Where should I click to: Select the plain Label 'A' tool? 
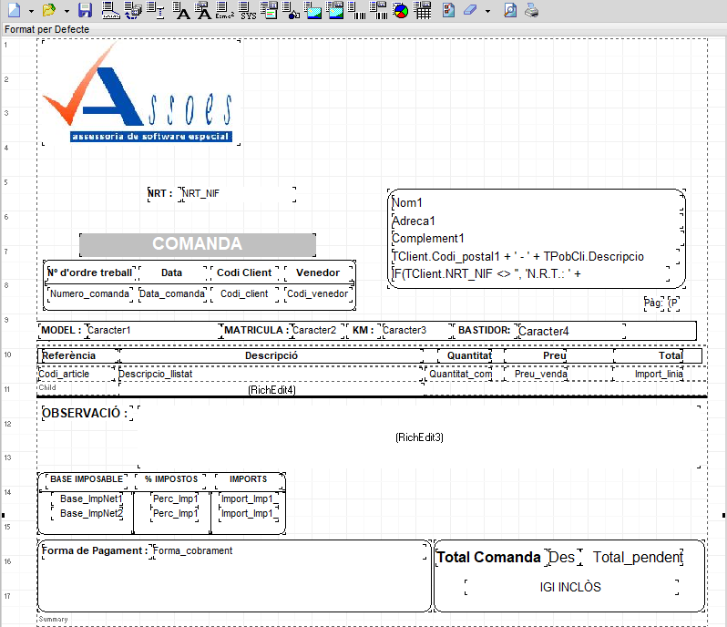(181, 10)
